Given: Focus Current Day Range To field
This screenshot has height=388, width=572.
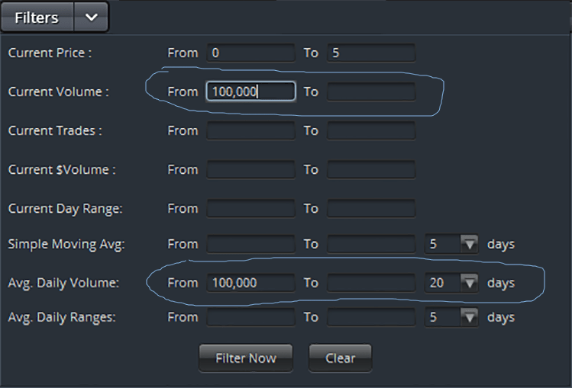Looking at the screenshot, I should point(371,208).
